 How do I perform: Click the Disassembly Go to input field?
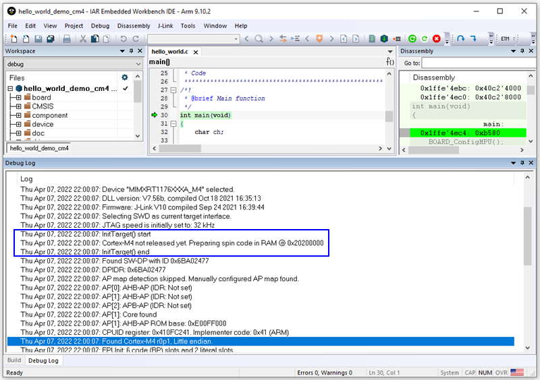480,63
